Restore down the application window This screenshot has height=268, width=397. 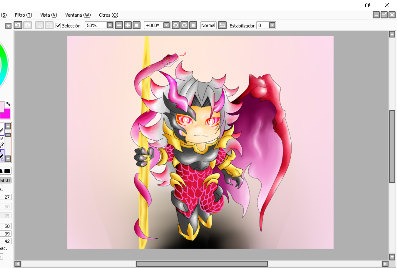368,5
